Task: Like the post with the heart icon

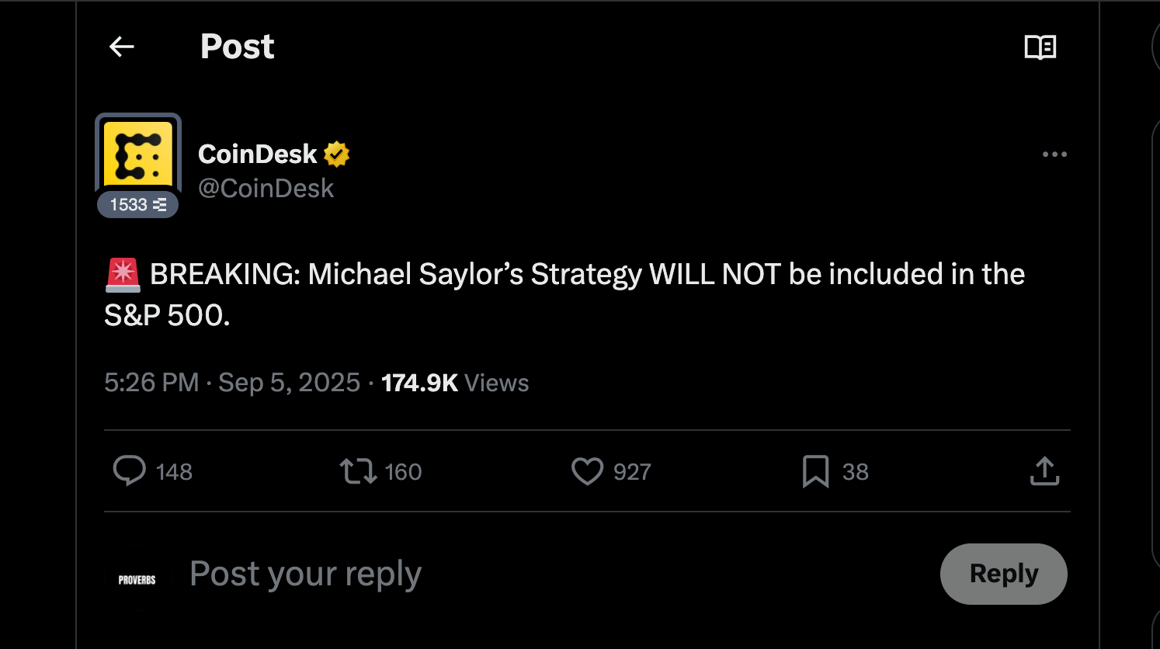Action: [587, 471]
